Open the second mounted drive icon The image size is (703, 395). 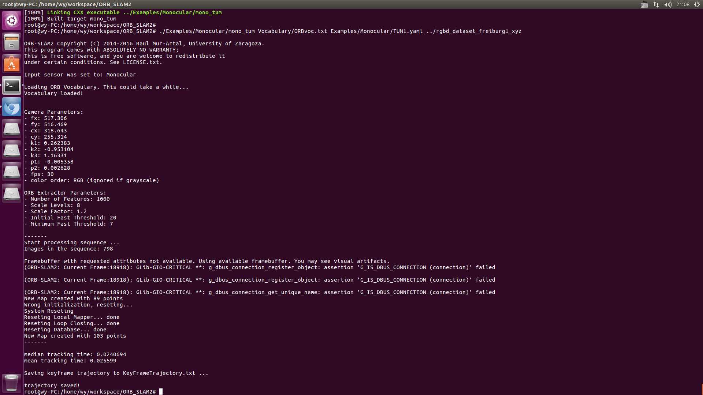[x=12, y=150]
